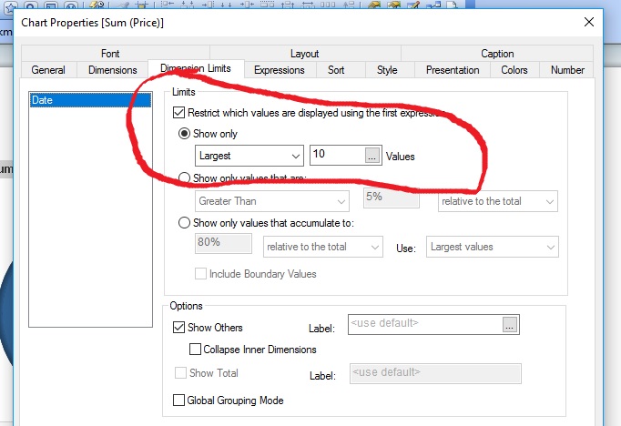The width and height of the screenshot is (621, 426).
Task: Open expression editor next to 10 field
Action: click(x=372, y=156)
